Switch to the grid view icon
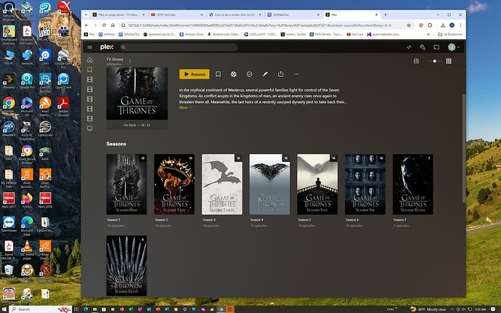Image resolution: width=501 pixels, height=313 pixels. coord(449,61)
